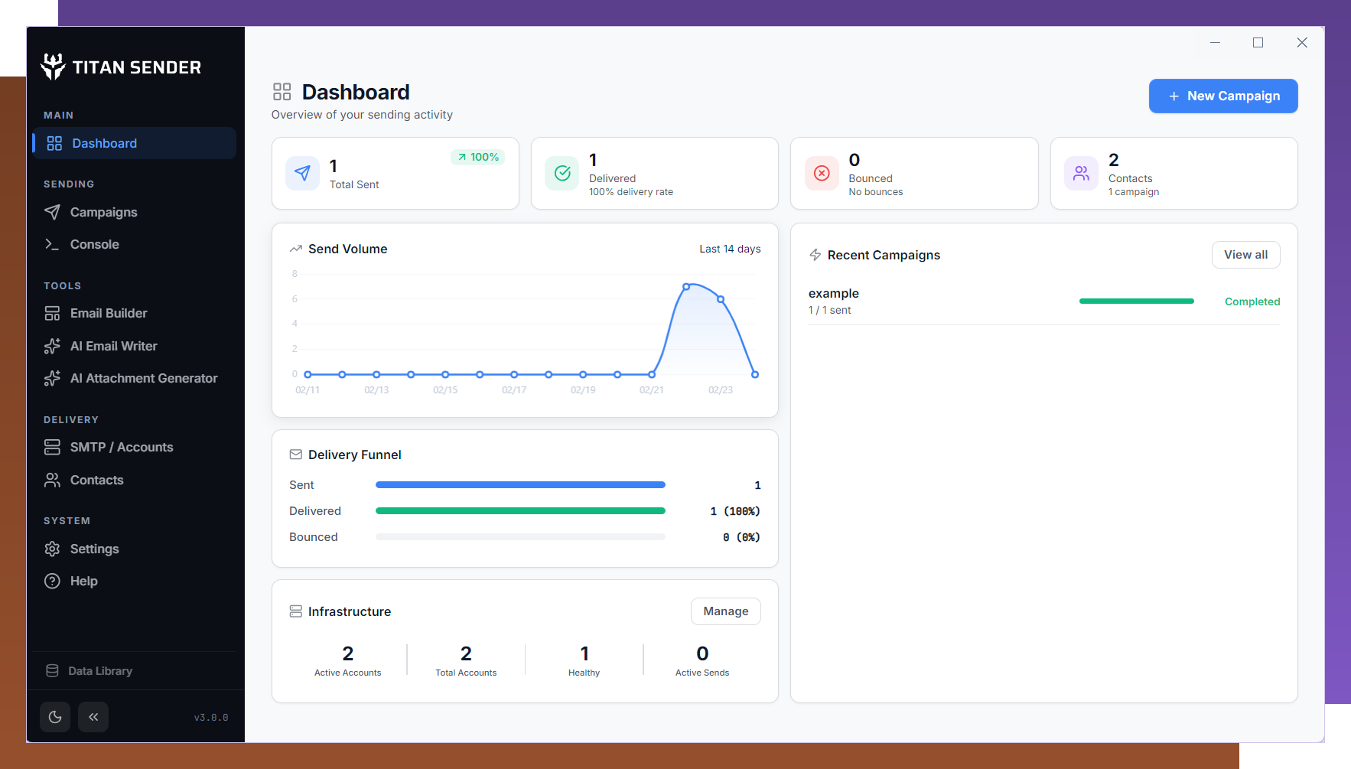Open the Data Library

click(x=100, y=670)
